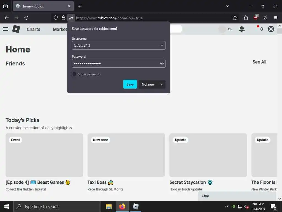Open File Explorer from taskbar
Viewport: 282px width, 212px height.
click(x=109, y=206)
